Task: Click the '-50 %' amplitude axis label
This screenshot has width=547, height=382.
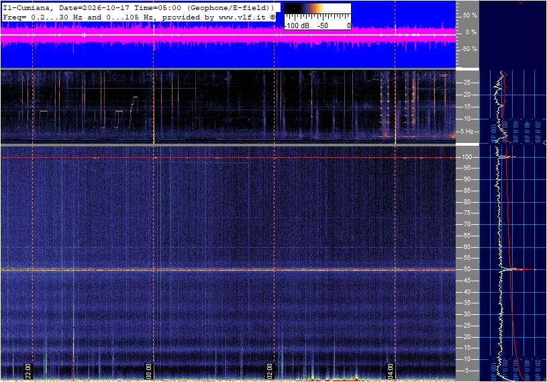Action: click(x=468, y=48)
